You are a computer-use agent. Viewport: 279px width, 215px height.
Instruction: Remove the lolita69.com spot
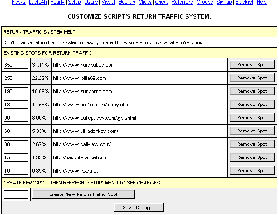point(252,78)
